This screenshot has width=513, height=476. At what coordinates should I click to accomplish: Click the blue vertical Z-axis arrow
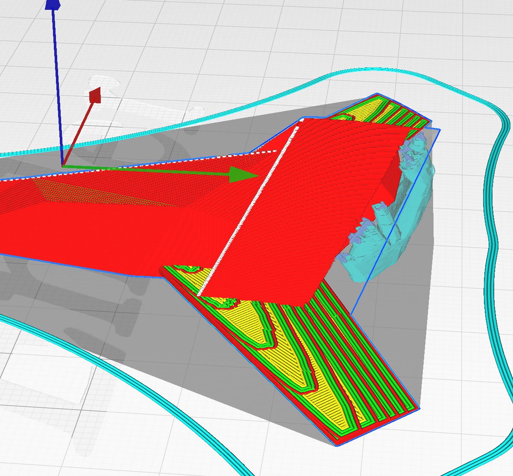point(57,85)
